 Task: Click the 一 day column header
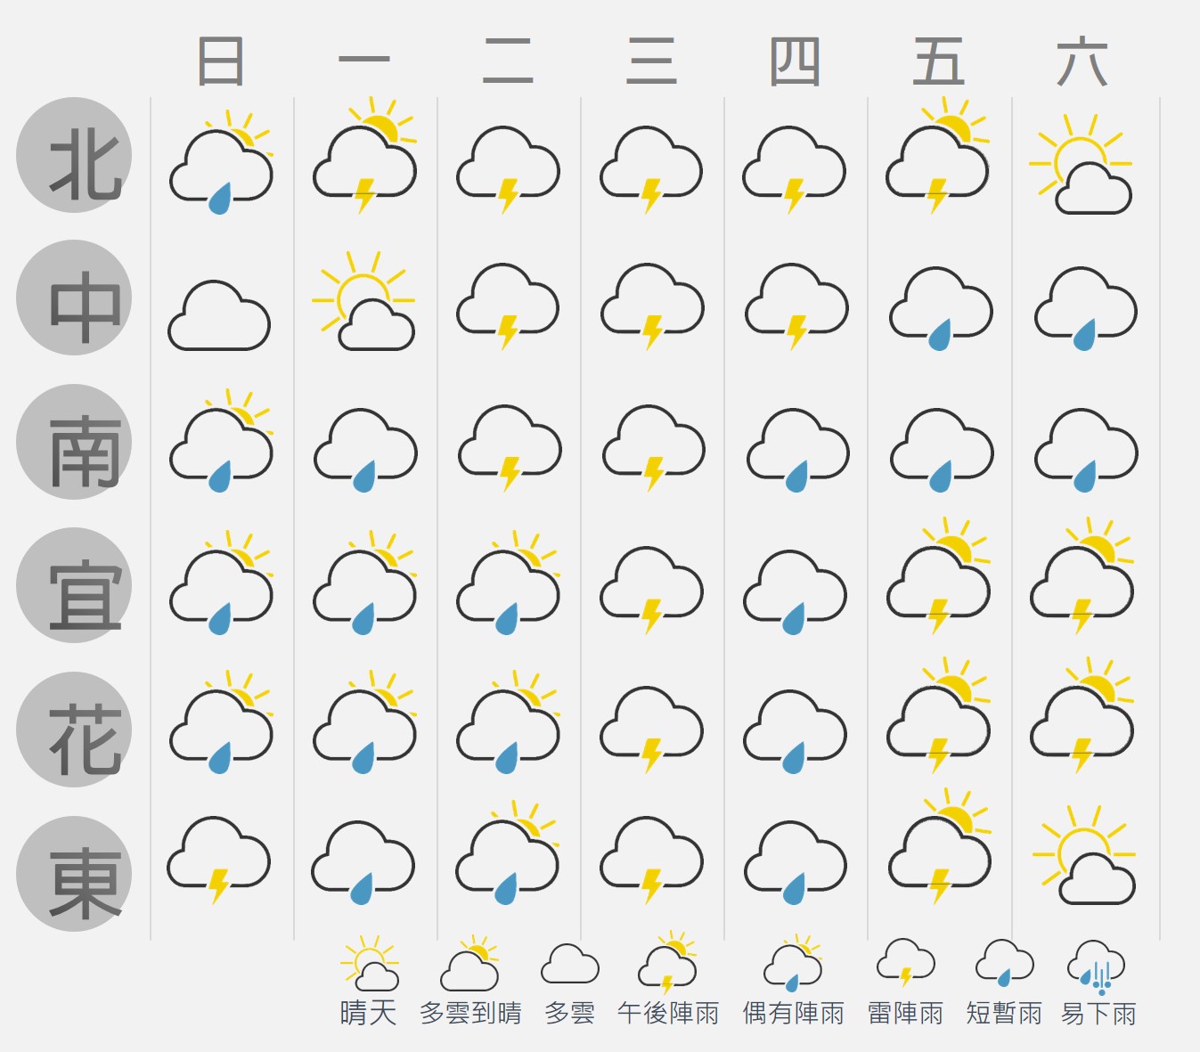(364, 60)
